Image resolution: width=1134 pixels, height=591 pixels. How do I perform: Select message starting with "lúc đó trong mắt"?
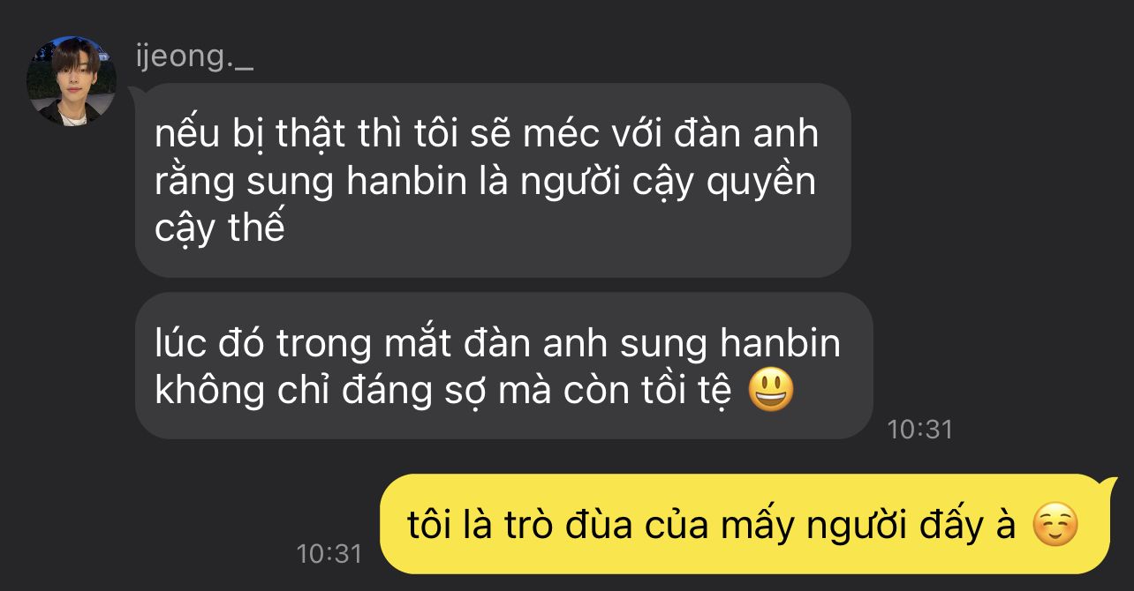click(x=503, y=366)
